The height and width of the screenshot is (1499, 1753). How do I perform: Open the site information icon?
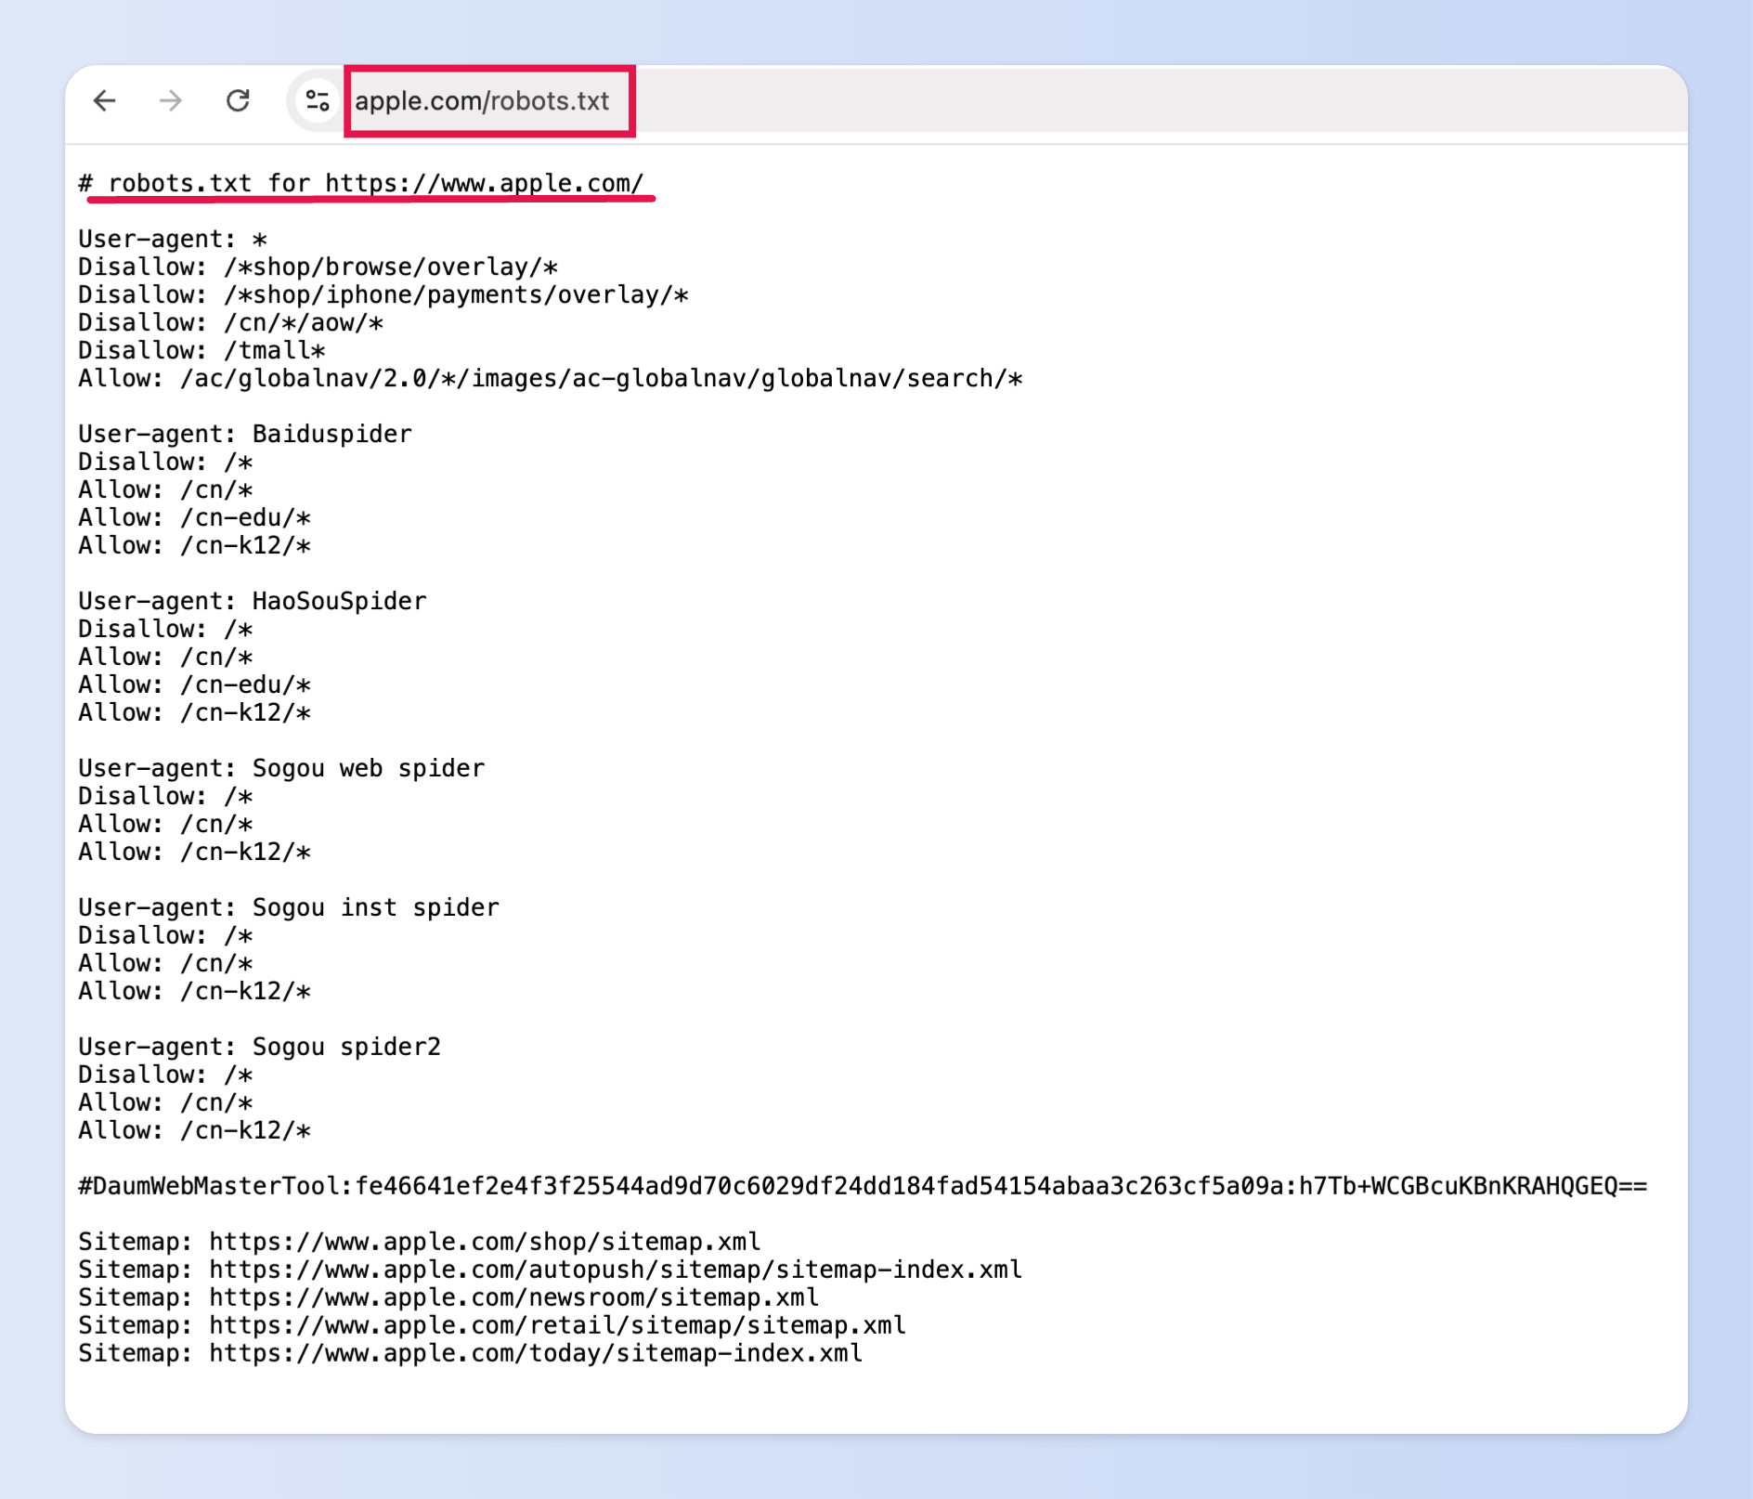(x=318, y=100)
